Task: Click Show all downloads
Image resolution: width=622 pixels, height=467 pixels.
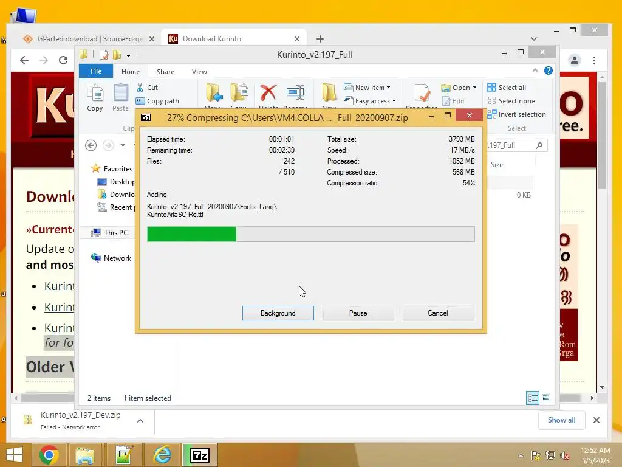Action: (x=561, y=420)
